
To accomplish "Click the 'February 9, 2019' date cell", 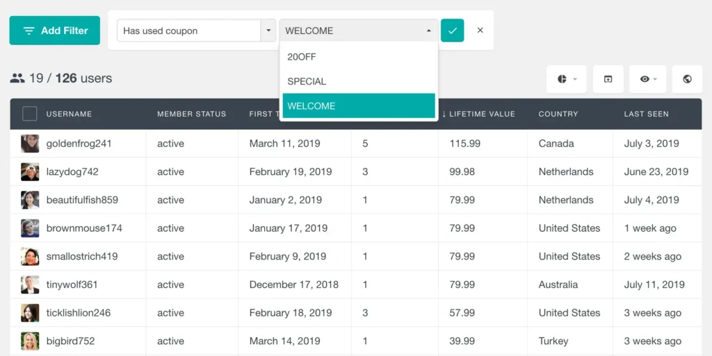I will point(288,256).
